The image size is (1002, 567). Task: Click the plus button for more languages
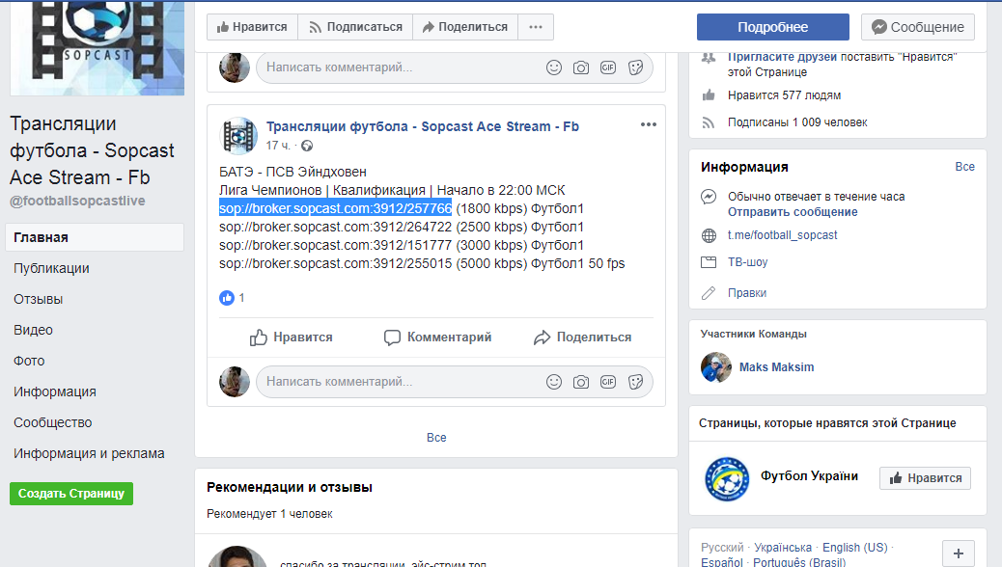pos(958,553)
